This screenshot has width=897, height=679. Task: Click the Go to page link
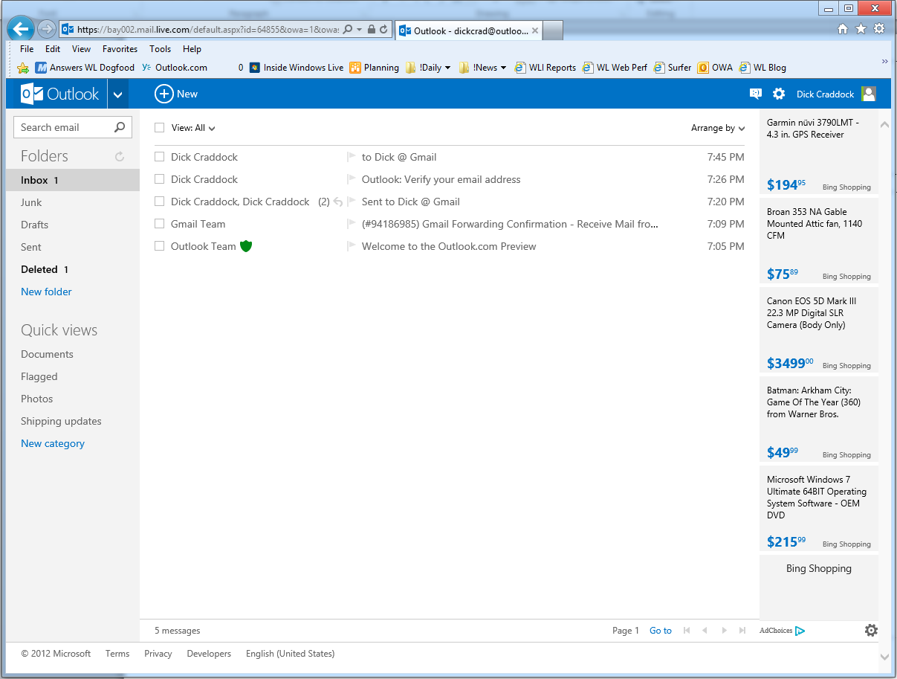(x=660, y=631)
